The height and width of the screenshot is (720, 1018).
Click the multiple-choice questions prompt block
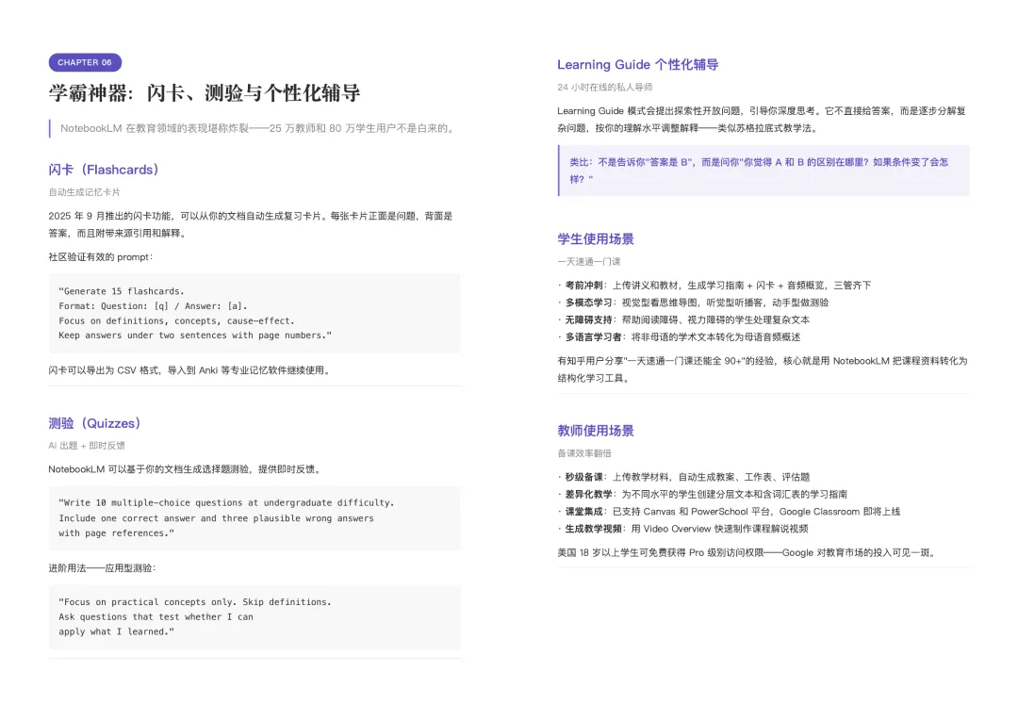(253, 517)
